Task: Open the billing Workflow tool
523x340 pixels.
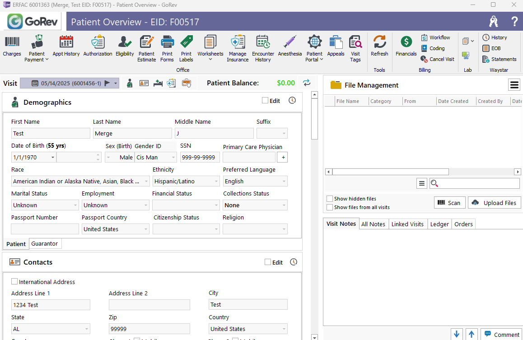Action: pos(436,37)
